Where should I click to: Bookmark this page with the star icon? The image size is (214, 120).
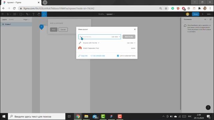pyautogui.click(x=166, y=8)
